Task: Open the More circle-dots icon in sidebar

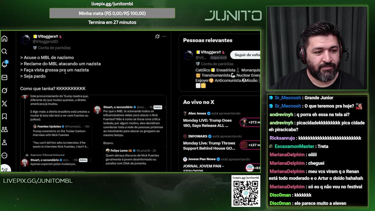Action: click(x=4, y=156)
